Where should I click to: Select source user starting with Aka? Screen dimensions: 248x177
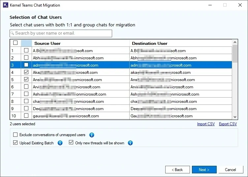80,73
